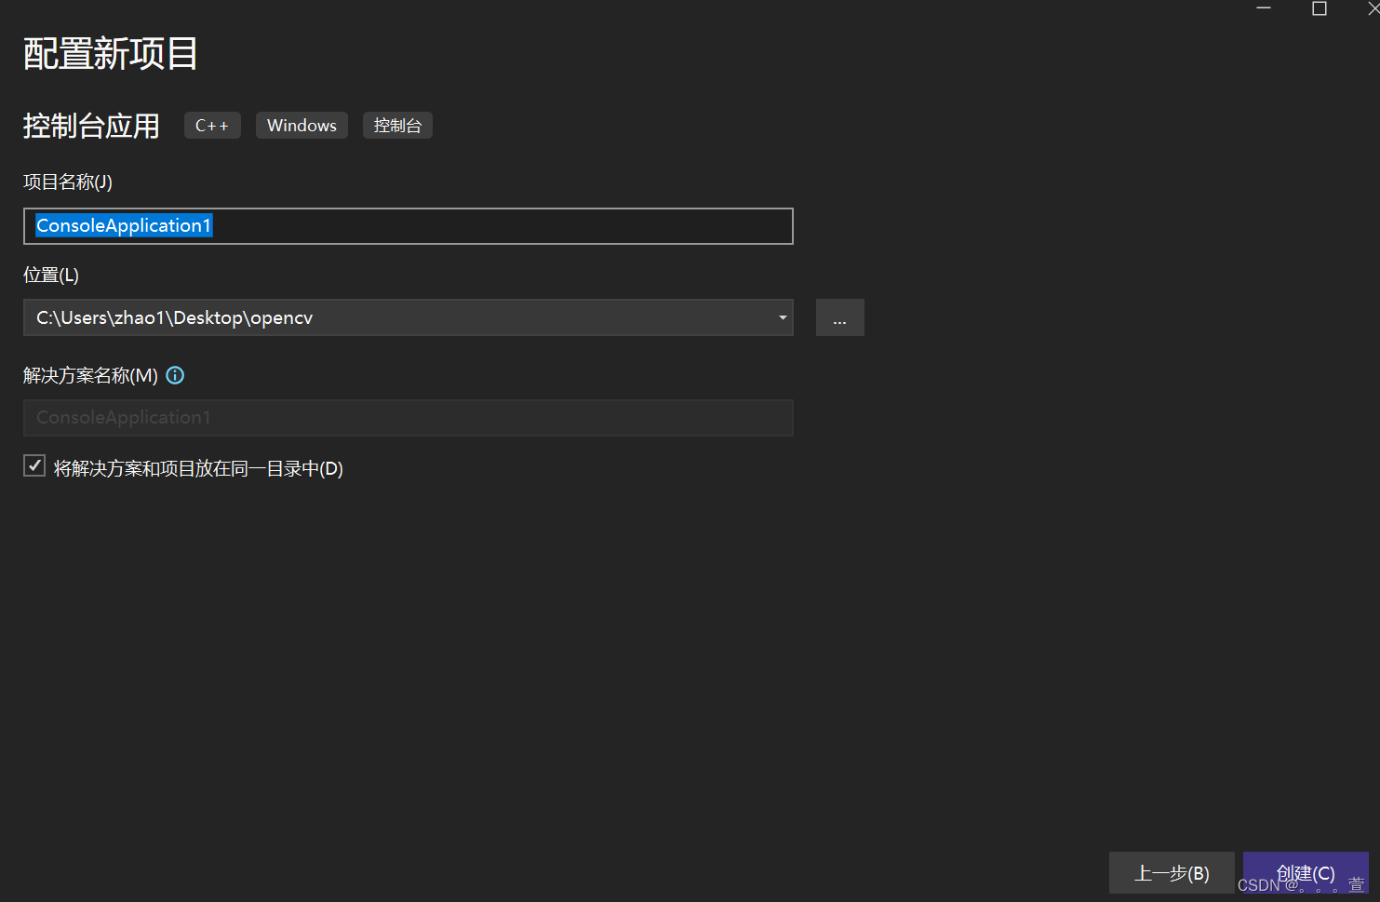Click the info icon beside 解决方案名称(M)
This screenshot has width=1380, height=902.
pyautogui.click(x=175, y=375)
